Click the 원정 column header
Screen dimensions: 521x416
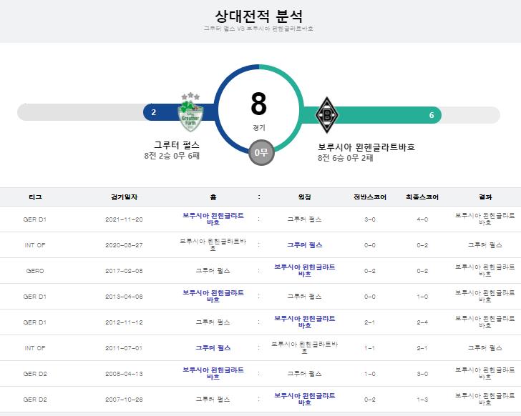(304, 197)
